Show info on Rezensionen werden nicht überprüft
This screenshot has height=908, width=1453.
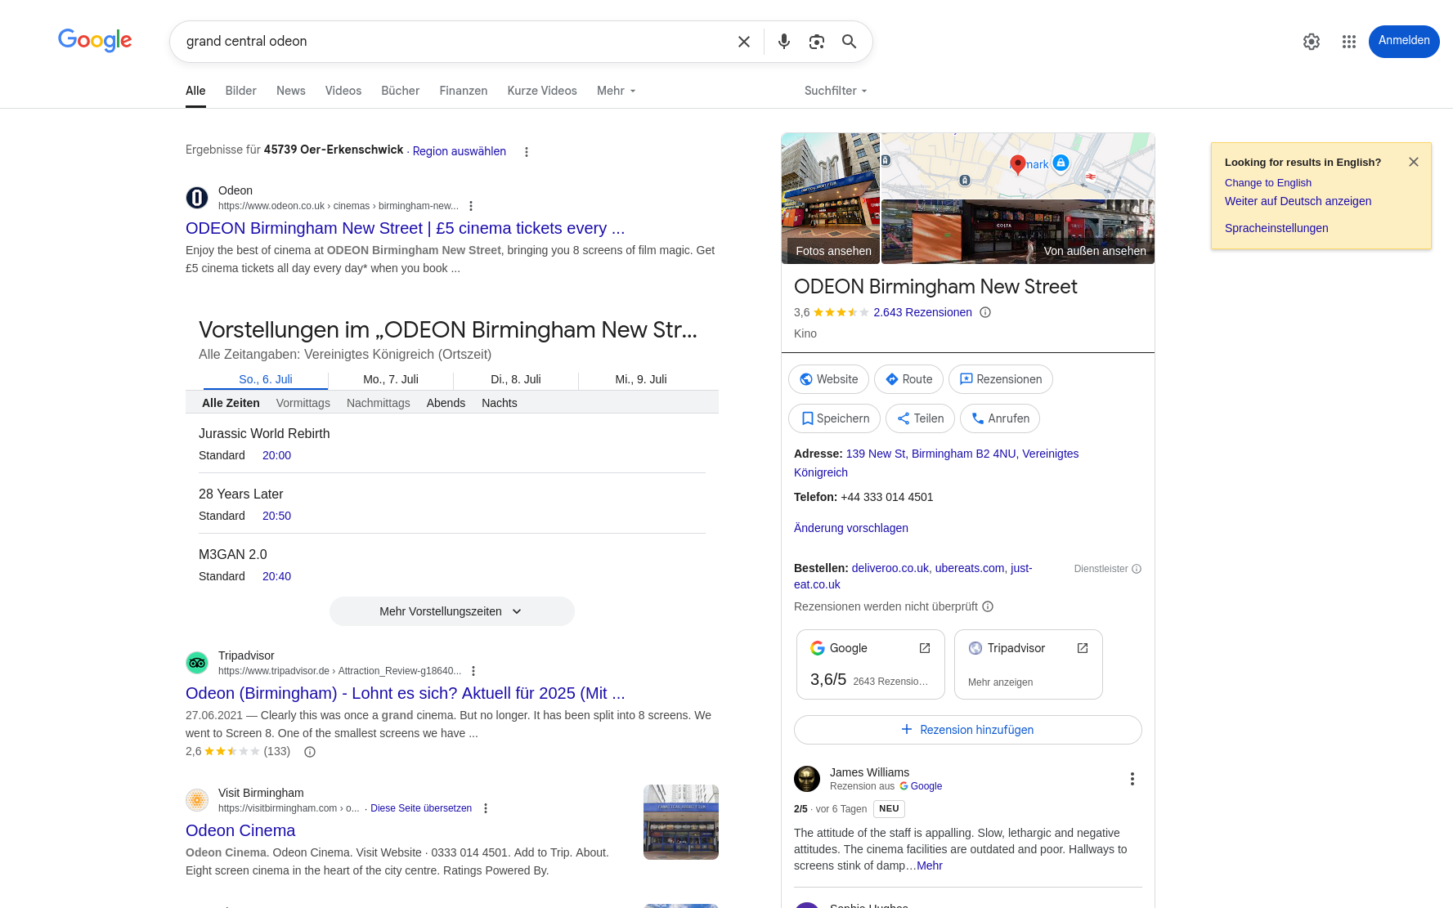click(988, 606)
